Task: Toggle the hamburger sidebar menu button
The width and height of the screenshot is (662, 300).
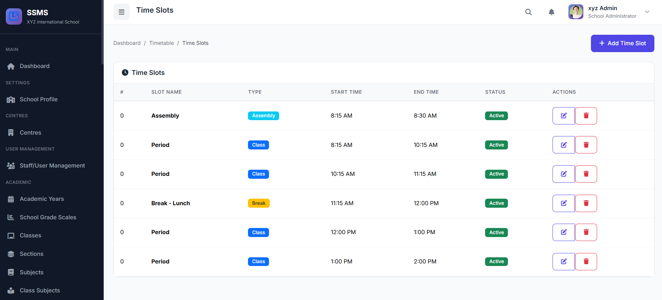Action: [121, 12]
